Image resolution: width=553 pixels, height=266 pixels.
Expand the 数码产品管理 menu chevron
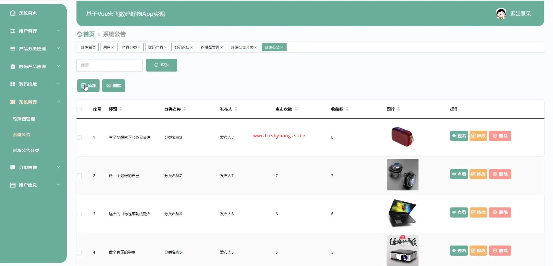point(58,66)
